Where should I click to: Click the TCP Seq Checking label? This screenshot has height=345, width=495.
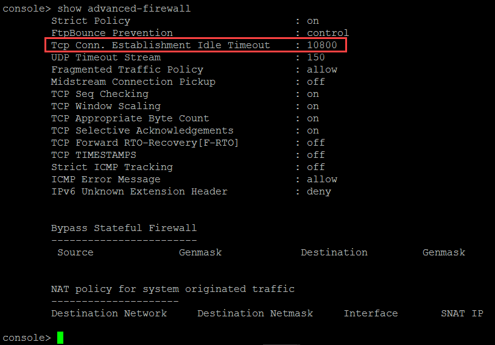100,94
